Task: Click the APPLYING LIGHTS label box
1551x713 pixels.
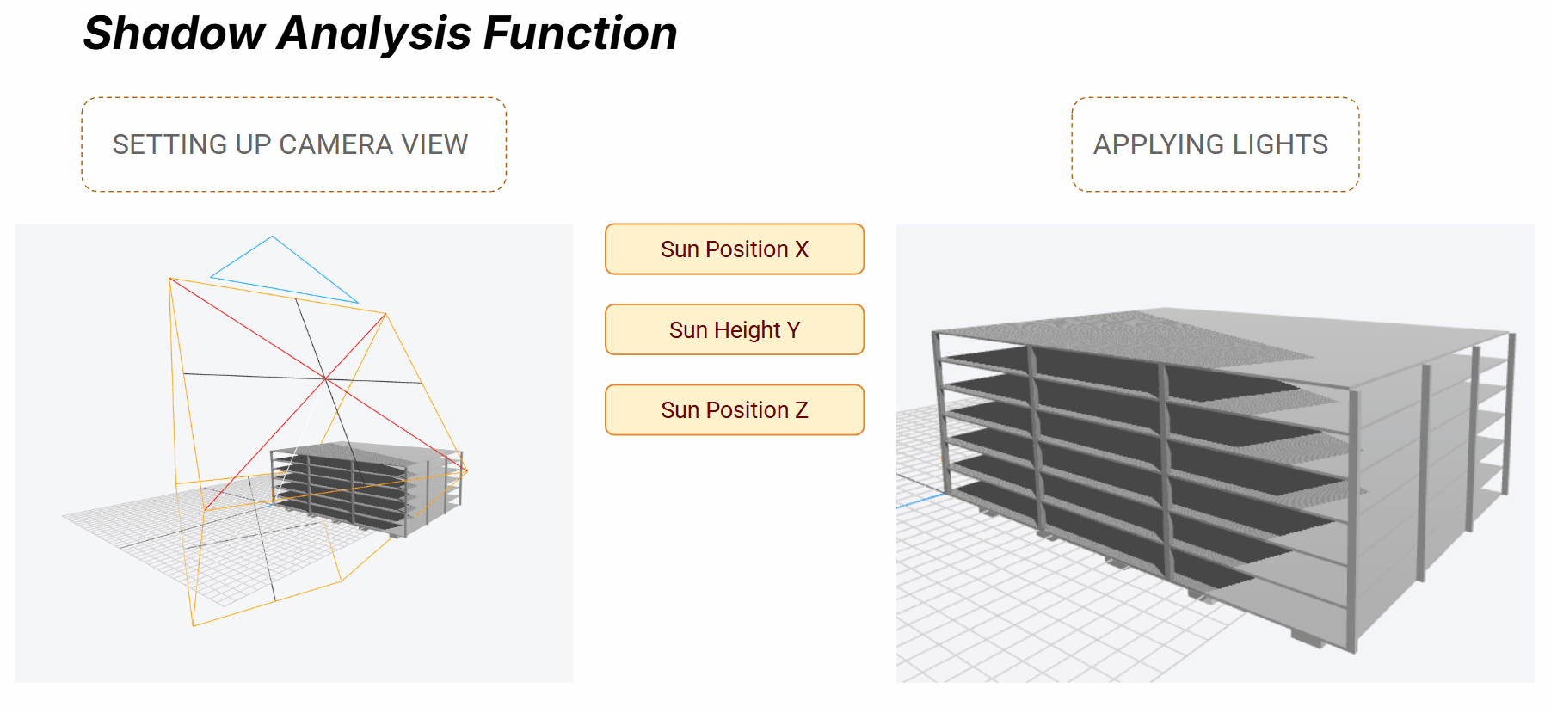Action: point(1214,144)
